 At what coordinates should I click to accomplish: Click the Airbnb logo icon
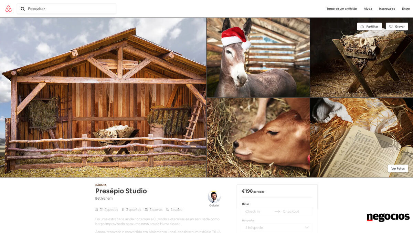click(x=9, y=9)
